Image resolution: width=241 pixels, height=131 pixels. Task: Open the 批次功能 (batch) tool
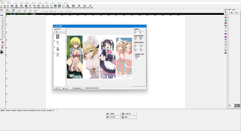[x=90, y=6]
